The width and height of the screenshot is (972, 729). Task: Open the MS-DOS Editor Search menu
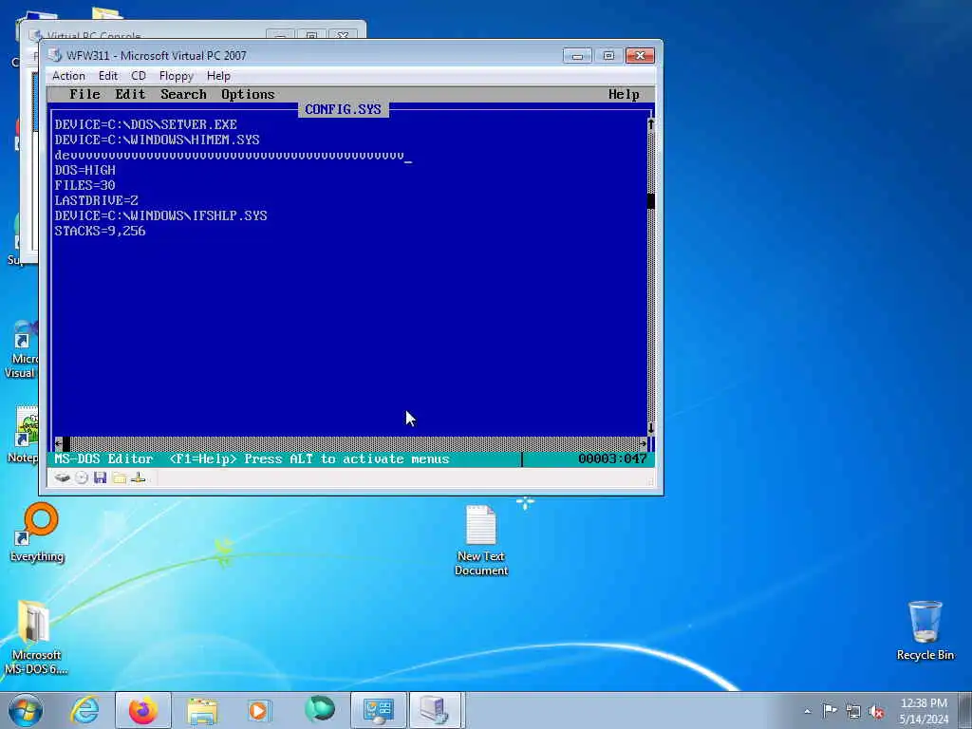(x=183, y=94)
